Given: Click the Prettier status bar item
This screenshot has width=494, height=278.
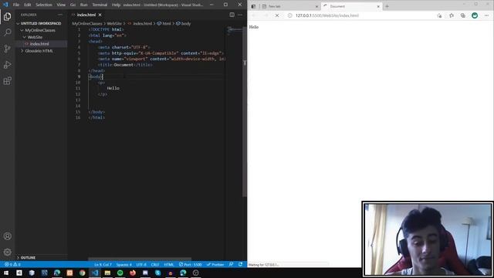Looking at the screenshot, I should coord(215,264).
